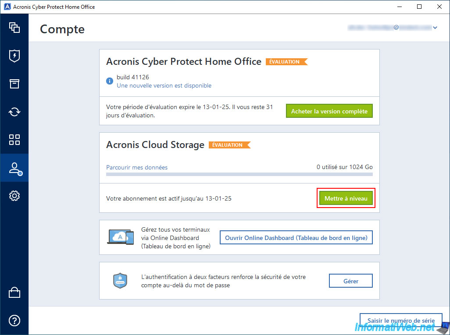The image size is (450, 335).
Task: Click the 'Mettre à niveau' button
Action: pos(346,199)
